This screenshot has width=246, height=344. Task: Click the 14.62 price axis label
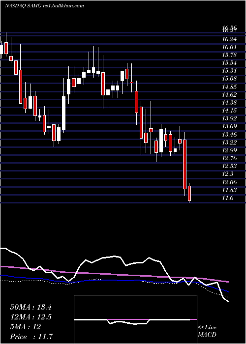click(230, 95)
